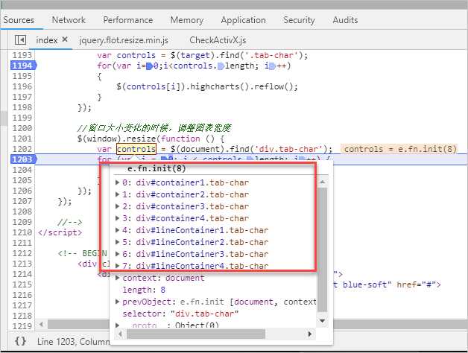Expand item 7 div#lineContainer4.tab-char
The width and height of the screenshot is (468, 353).
pyautogui.click(x=118, y=266)
